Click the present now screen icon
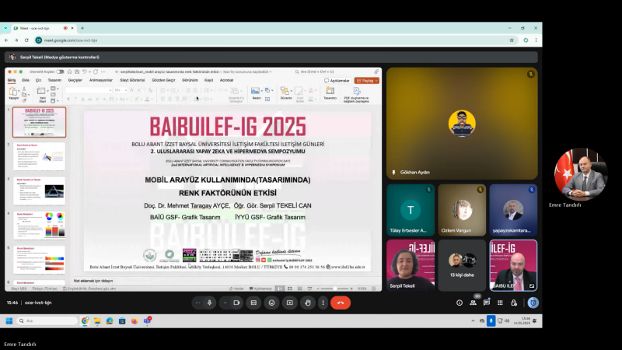The image size is (622, 350). (289, 303)
